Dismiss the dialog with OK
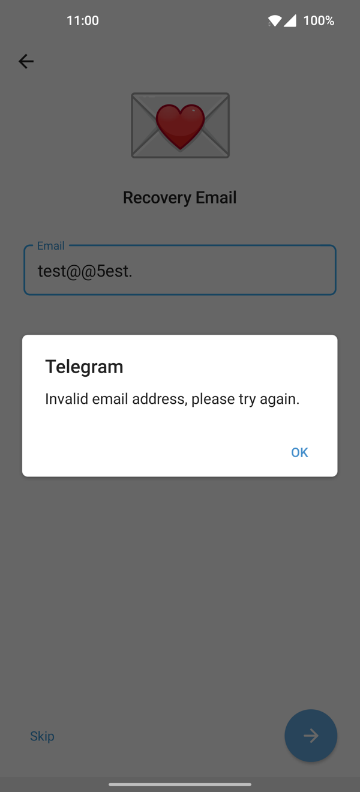 pyautogui.click(x=299, y=452)
